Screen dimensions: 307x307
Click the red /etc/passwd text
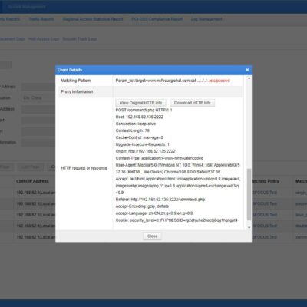pyautogui.click(x=220, y=81)
